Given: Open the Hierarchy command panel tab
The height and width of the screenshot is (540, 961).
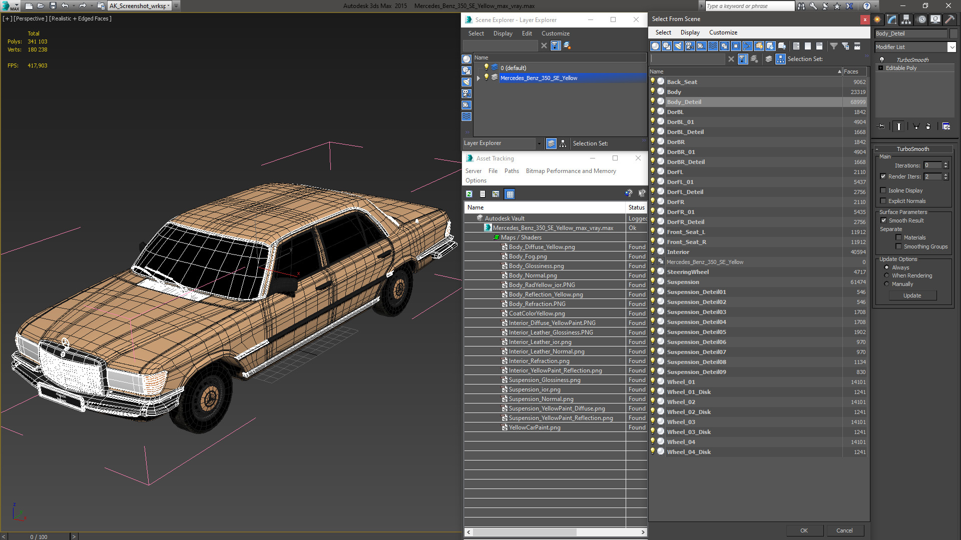Looking at the screenshot, I should (x=906, y=19).
